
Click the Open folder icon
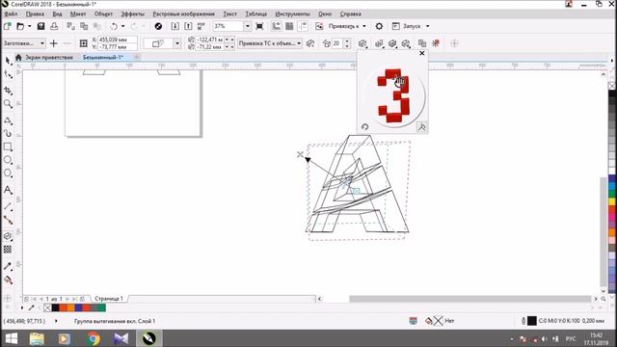coord(20,26)
